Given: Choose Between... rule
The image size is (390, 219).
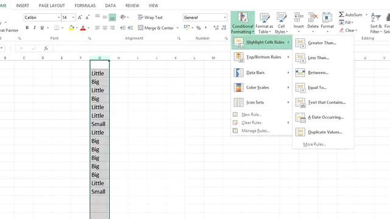Looking at the screenshot, I should pyautogui.click(x=323, y=72).
